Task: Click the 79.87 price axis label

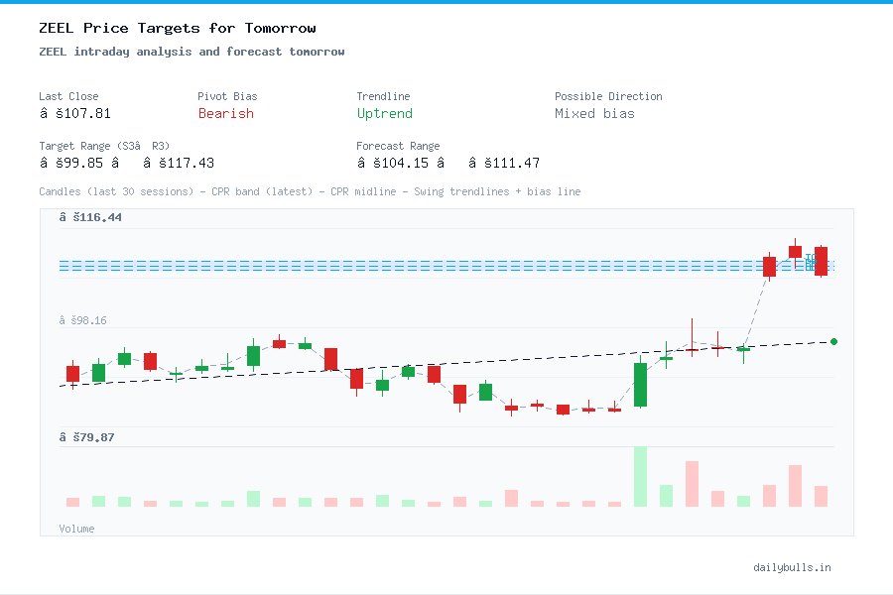Action: [86, 437]
